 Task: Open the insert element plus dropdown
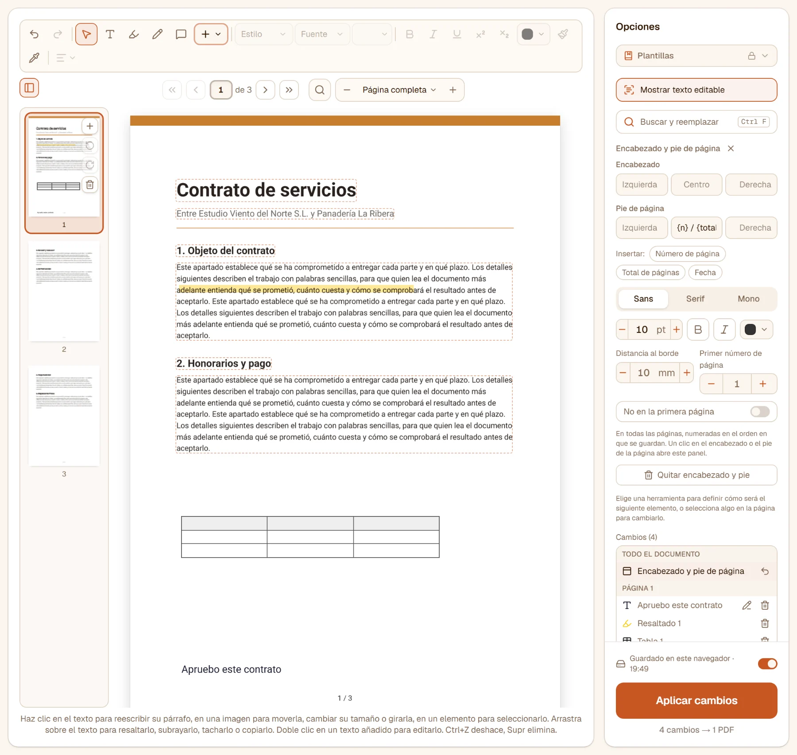coord(211,34)
